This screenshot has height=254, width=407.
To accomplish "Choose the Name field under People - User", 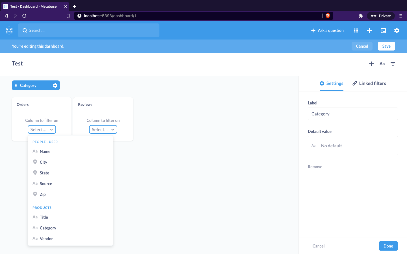I will (x=70, y=152).
